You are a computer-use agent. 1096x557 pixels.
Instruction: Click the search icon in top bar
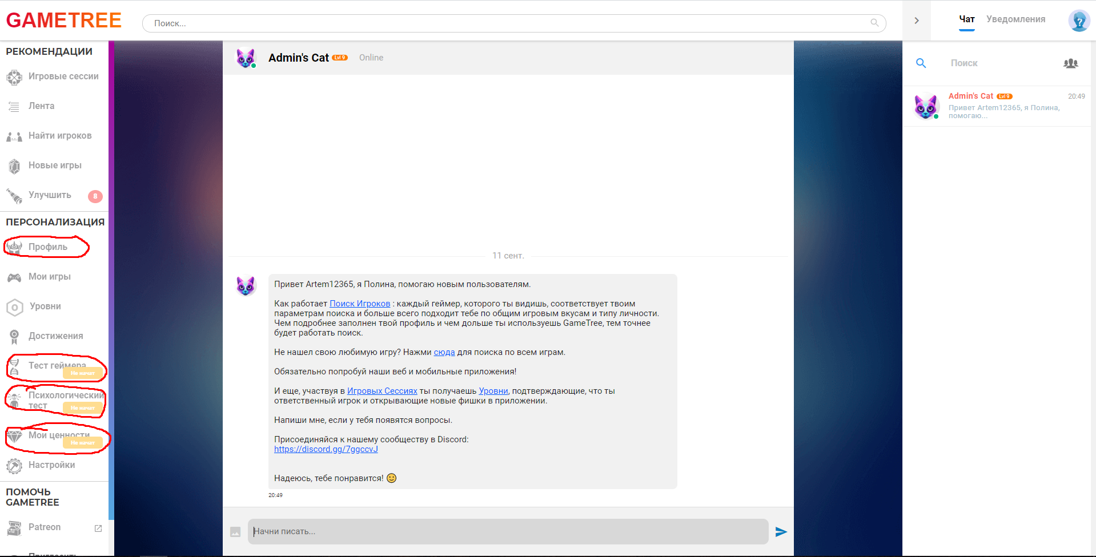click(x=874, y=23)
